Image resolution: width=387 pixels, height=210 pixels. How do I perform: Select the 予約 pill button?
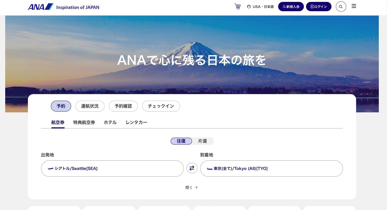click(x=61, y=106)
